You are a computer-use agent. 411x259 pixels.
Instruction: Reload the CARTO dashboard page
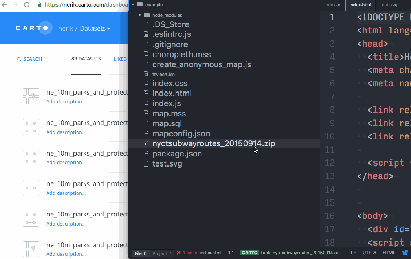[x=27, y=5]
